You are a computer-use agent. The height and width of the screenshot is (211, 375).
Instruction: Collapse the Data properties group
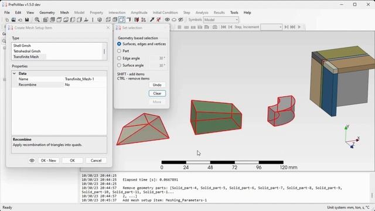pos(14,73)
